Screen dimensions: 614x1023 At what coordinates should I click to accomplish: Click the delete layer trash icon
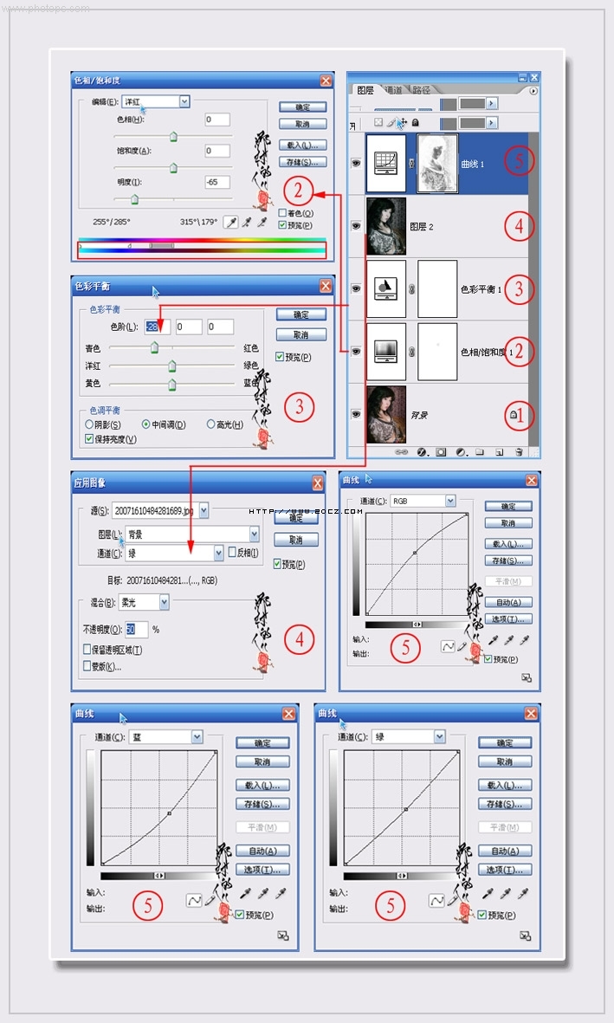click(x=519, y=451)
